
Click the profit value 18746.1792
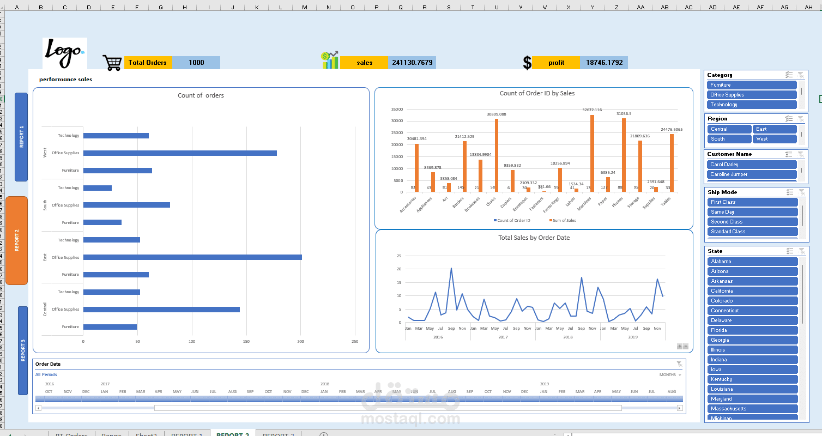(x=604, y=63)
